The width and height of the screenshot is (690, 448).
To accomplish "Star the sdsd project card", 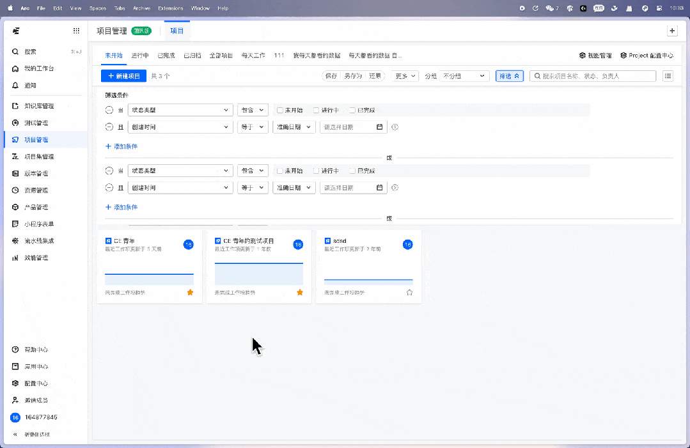I will coord(409,292).
